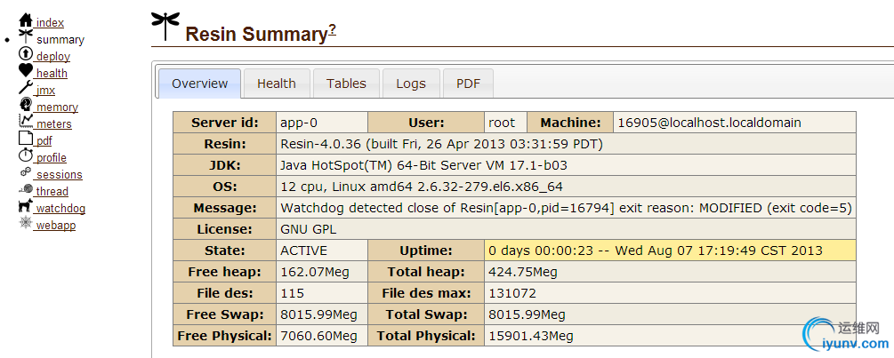This screenshot has width=894, height=358.
Task: Click the house icon beside index
Action: click(26, 20)
